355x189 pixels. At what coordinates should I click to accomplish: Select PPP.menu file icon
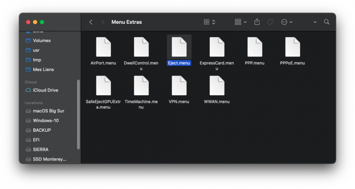pyautogui.click(x=255, y=47)
